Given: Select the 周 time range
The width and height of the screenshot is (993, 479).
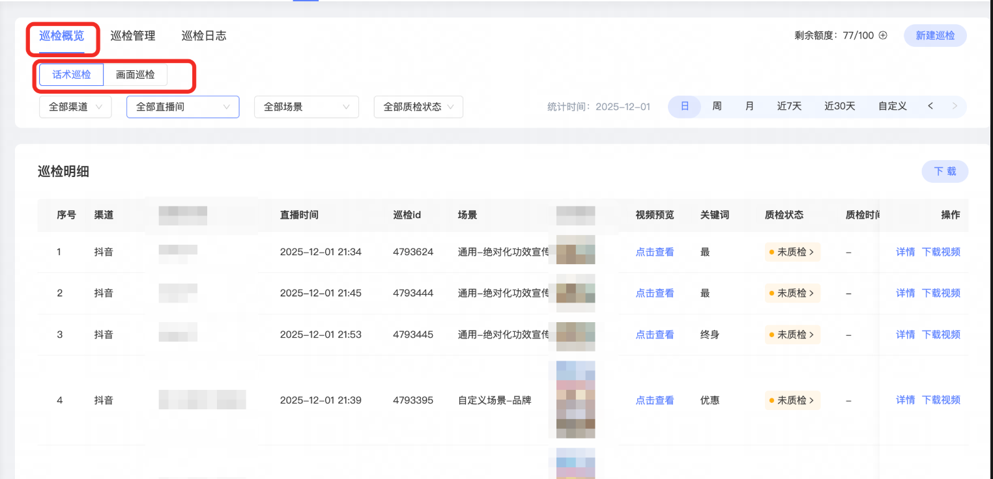Looking at the screenshot, I should tap(717, 106).
